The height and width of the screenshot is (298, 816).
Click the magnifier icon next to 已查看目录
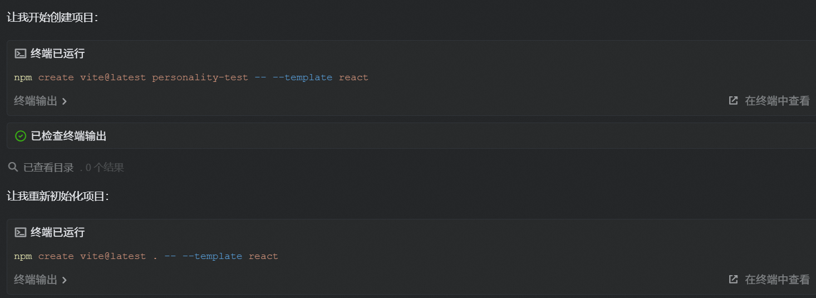point(13,167)
